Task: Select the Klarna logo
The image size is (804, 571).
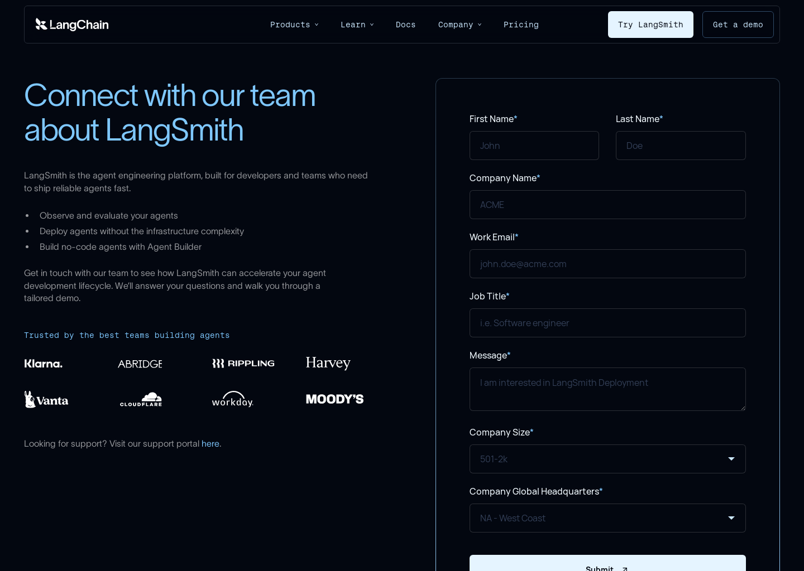Action: [x=43, y=364]
